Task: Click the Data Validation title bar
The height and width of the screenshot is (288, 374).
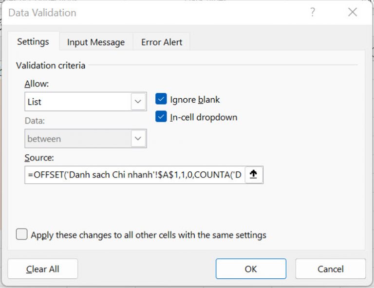Action: pyautogui.click(x=146, y=12)
